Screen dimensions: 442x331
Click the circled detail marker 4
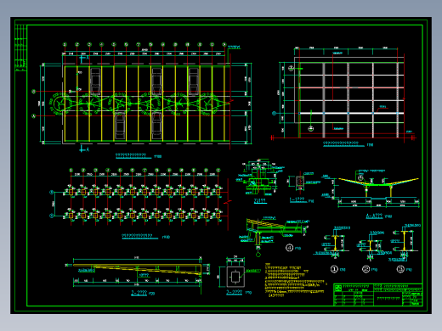click(289, 248)
